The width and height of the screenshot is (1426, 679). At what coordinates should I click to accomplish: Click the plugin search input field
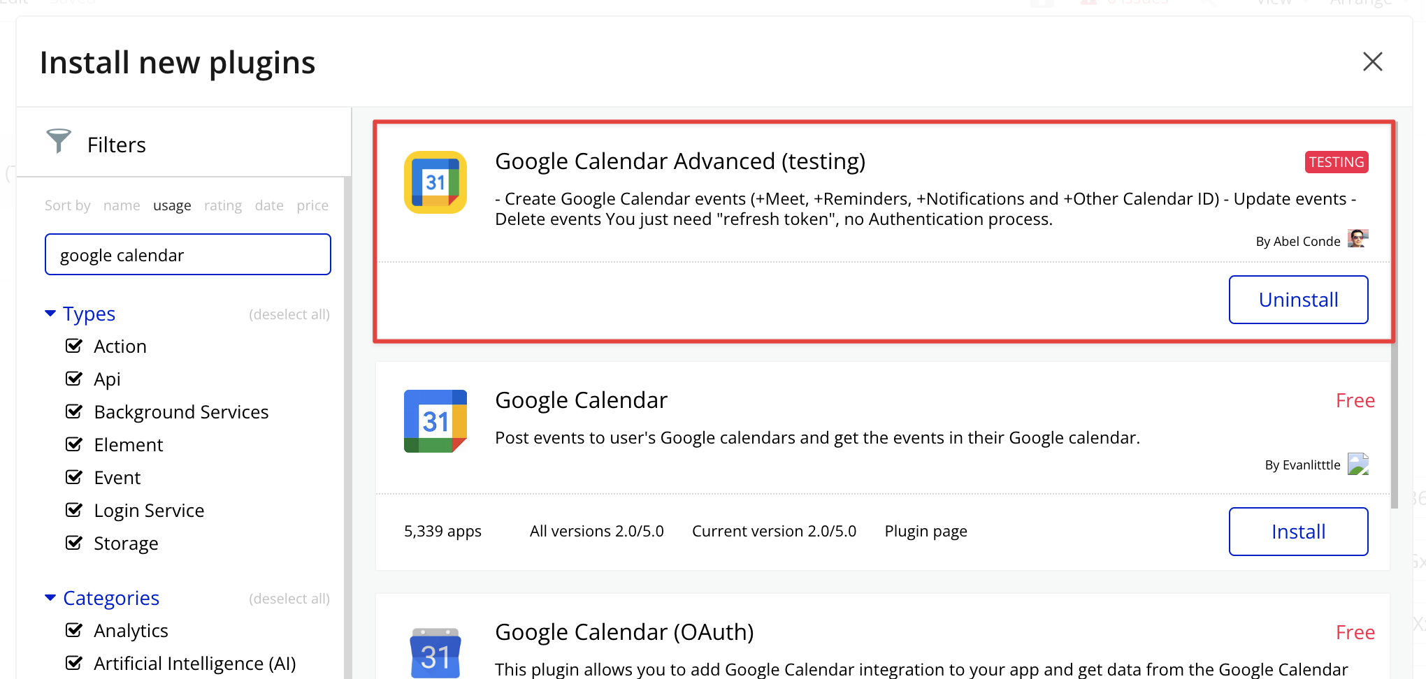click(x=187, y=255)
